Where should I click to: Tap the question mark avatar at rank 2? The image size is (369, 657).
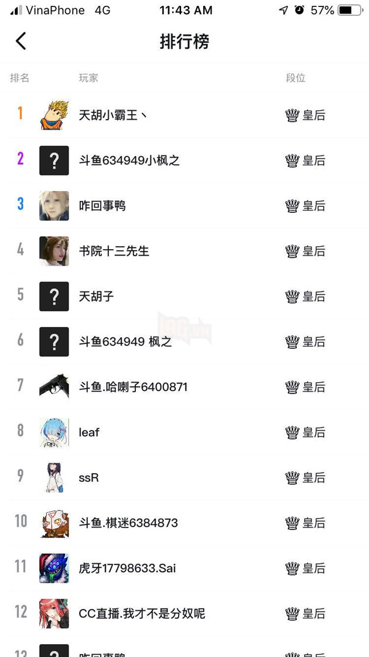pyautogui.click(x=54, y=161)
